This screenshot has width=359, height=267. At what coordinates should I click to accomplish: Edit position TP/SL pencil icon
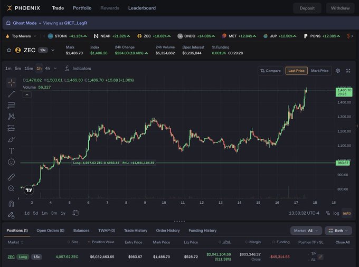pos(320,257)
